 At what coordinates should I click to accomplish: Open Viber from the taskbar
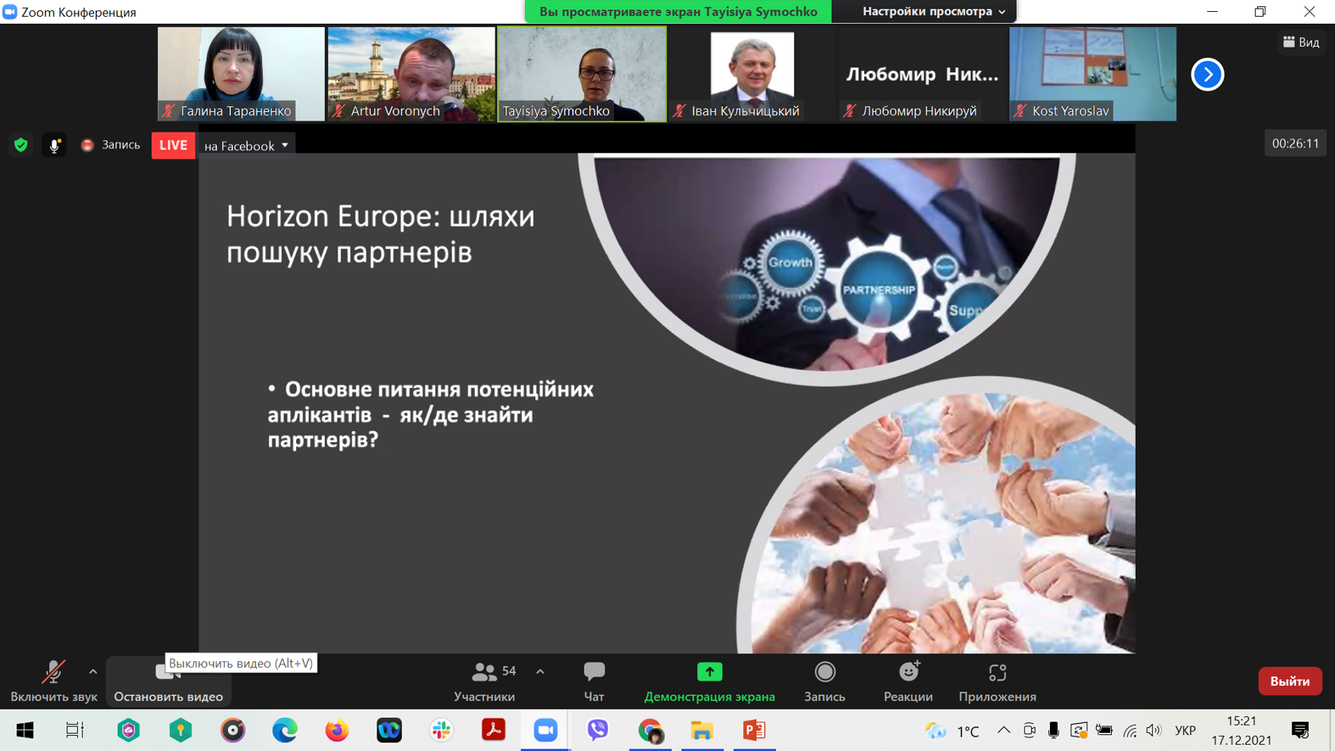pyautogui.click(x=598, y=730)
